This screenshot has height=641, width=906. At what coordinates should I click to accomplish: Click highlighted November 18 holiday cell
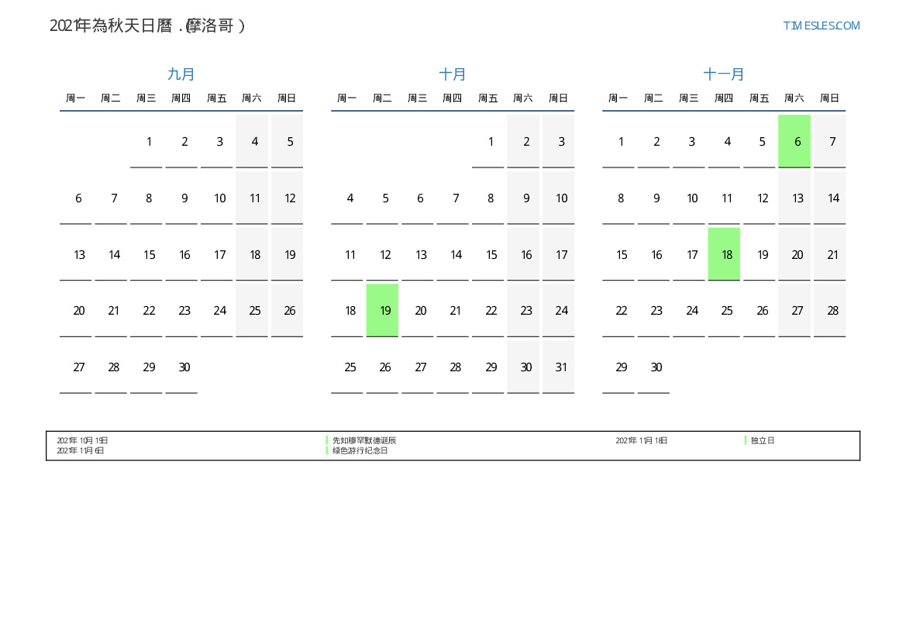pos(724,254)
